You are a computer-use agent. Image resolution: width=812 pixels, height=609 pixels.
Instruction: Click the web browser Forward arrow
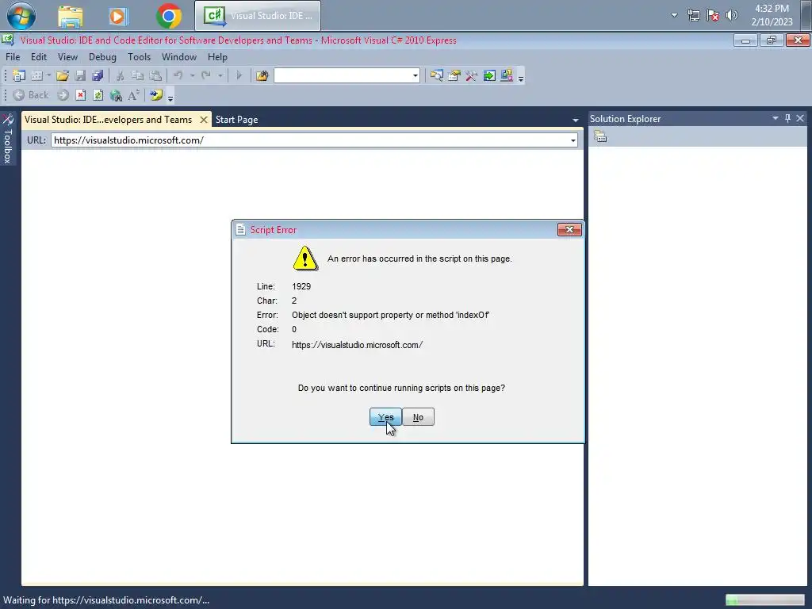[x=63, y=95]
